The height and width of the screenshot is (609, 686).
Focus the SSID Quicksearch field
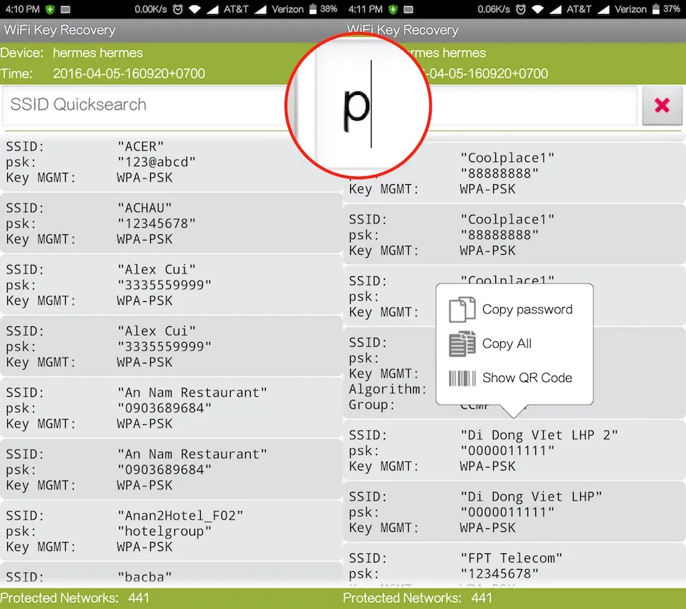pos(143,105)
